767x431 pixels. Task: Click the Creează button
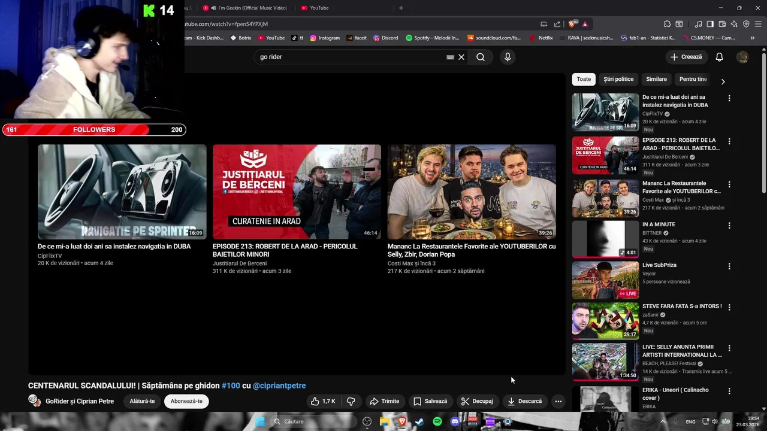click(686, 57)
